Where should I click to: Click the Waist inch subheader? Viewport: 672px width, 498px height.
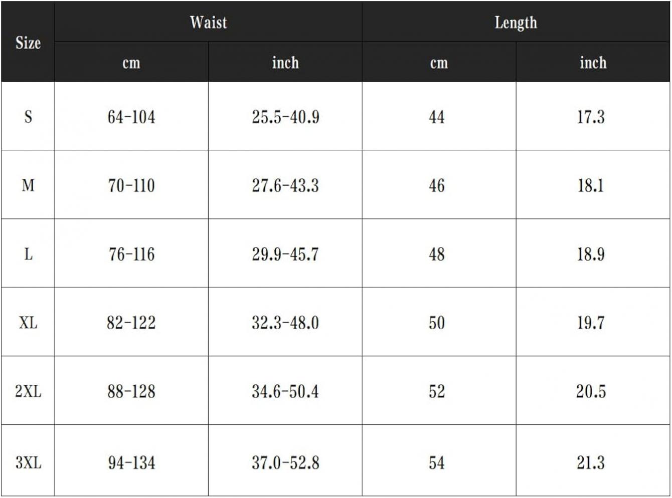285,63
